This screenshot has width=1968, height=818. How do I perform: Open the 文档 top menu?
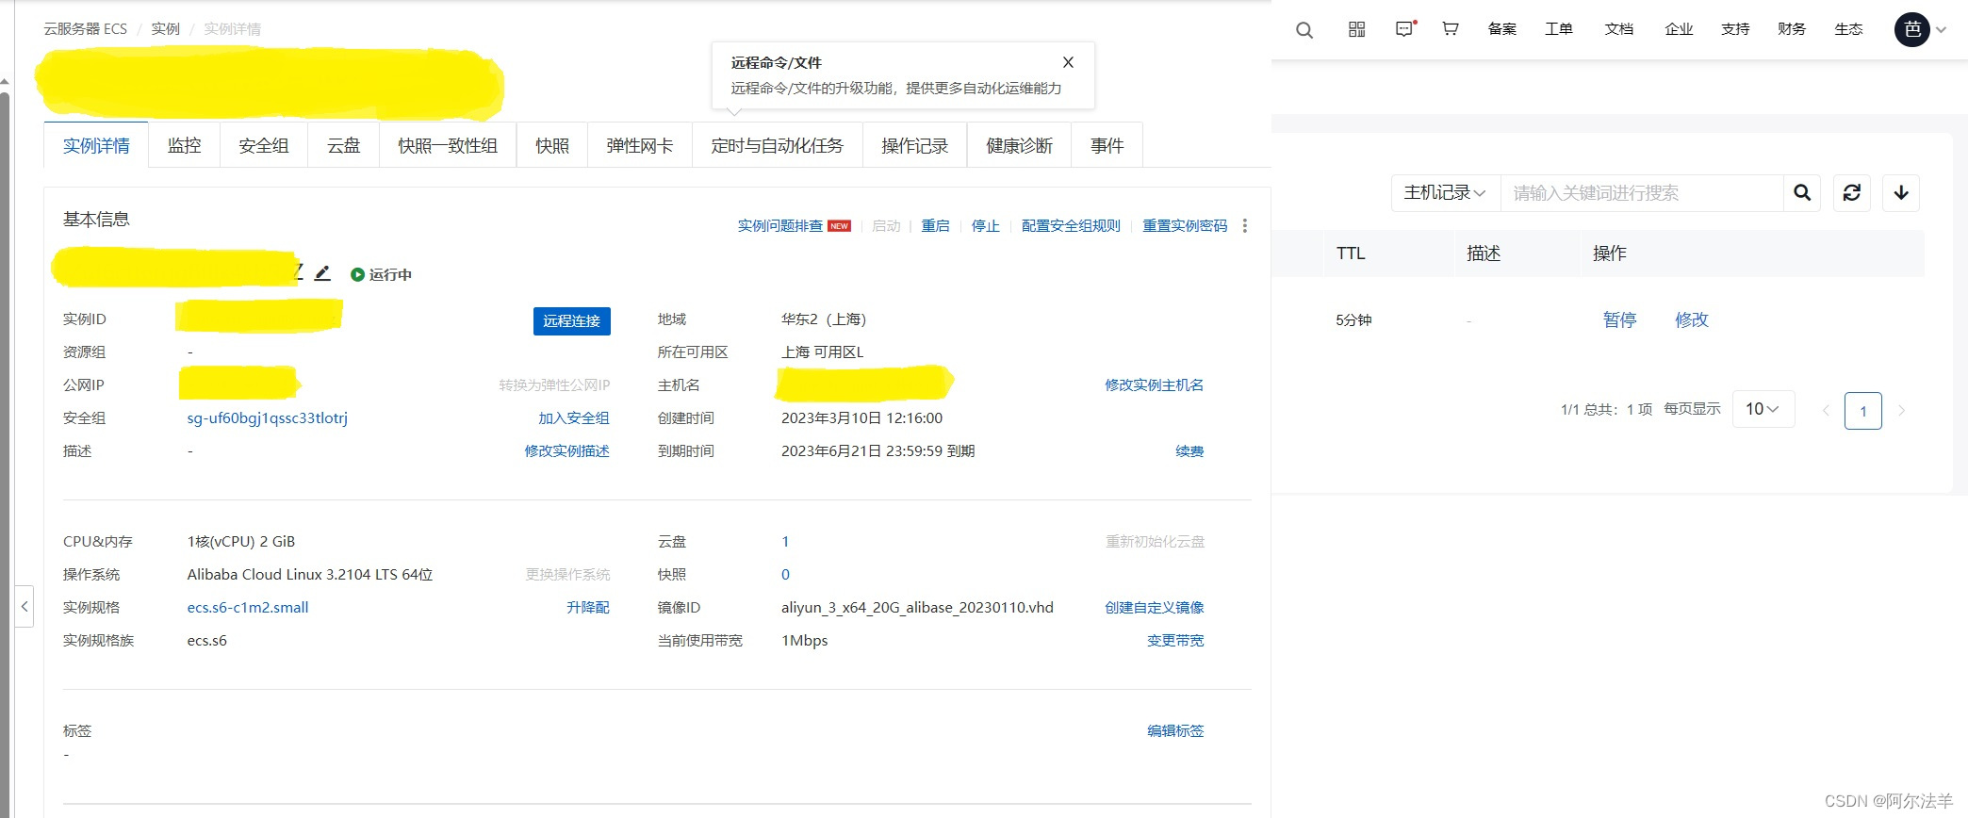click(1619, 29)
